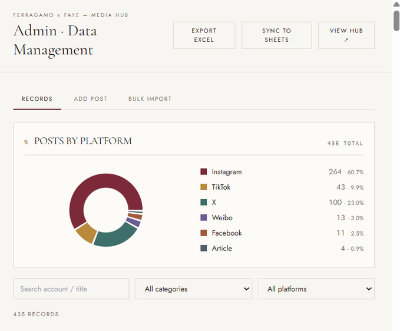The width and height of the screenshot is (400, 331).
Task: Click the Facebook count 11 · 2.5%
Action: 350,233
